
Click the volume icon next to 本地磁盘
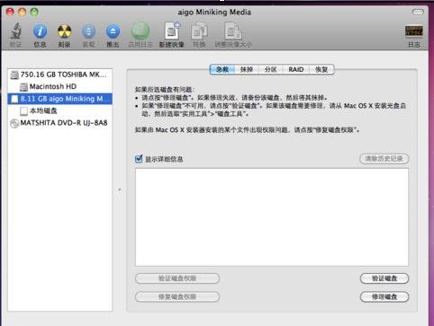tap(23, 111)
